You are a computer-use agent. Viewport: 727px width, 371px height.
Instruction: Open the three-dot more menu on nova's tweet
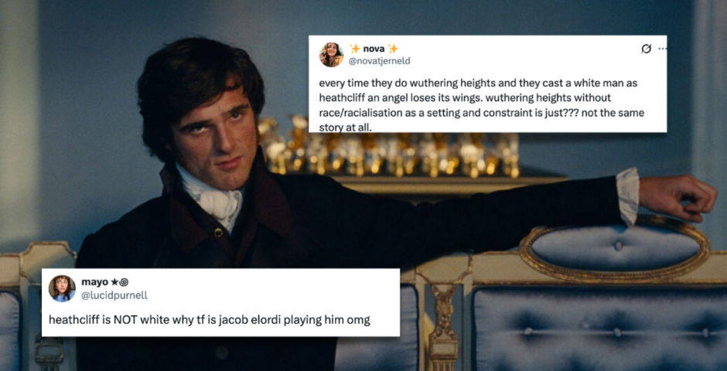tap(662, 49)
